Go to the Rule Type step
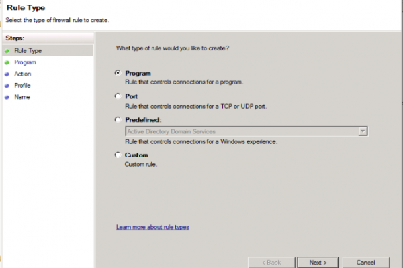The height and width of the screenshot is (268, 403). pyautogui.click(x=28, y=51)
